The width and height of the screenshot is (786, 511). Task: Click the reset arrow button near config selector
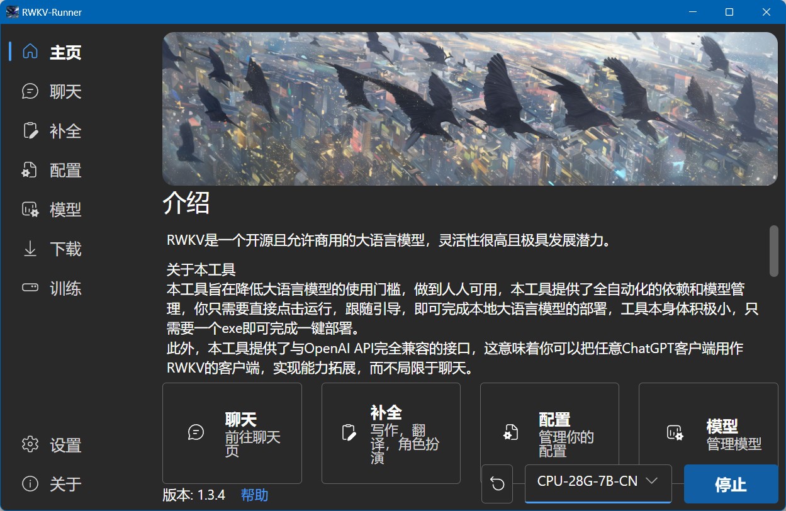tap(497, 483)
